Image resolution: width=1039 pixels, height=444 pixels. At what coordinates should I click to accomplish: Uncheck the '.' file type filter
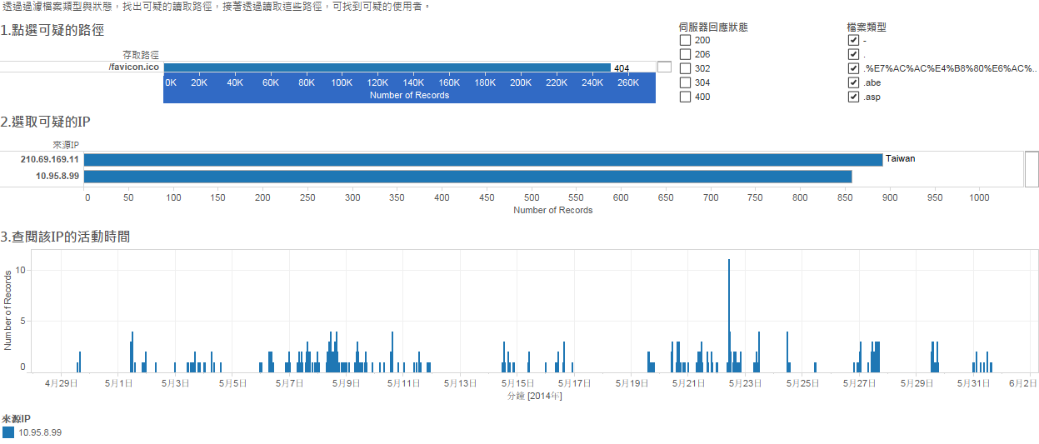point(853,54)
